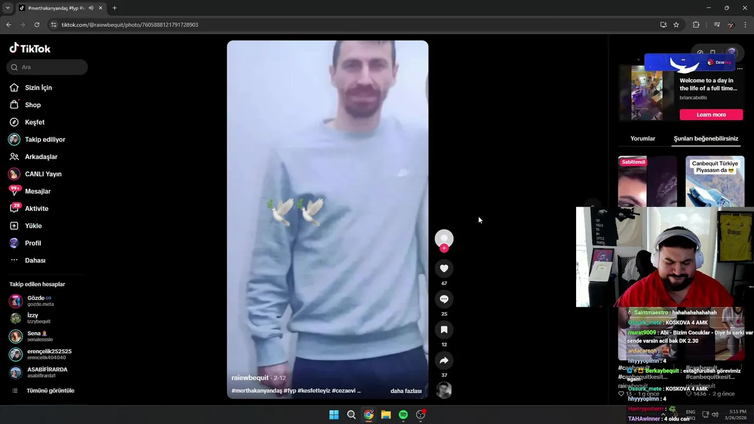Open Windows taskbar search
The image size is (754, 424).
[x=351, y=415]
